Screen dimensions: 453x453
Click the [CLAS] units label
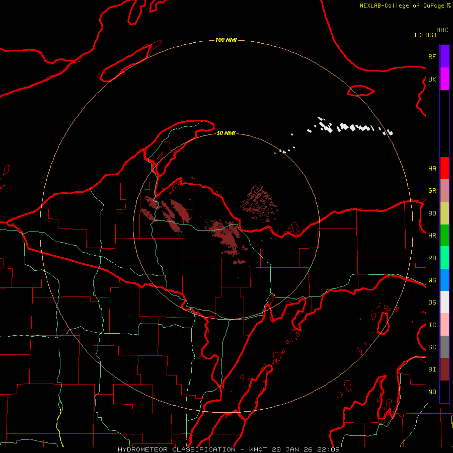(425, 35)
